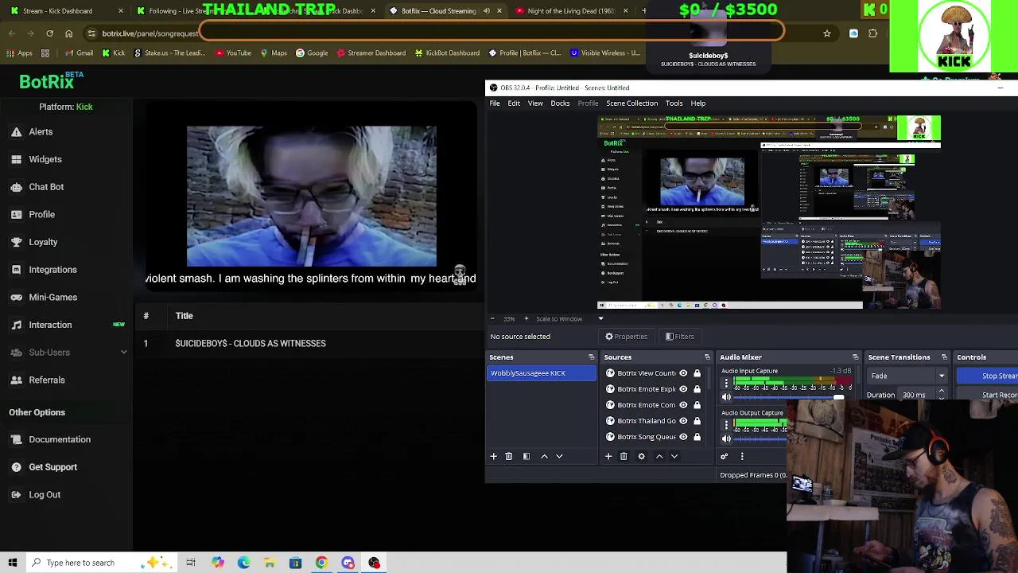Toggle lock on Botrix Emote Combo source

[x=697, y=405]
